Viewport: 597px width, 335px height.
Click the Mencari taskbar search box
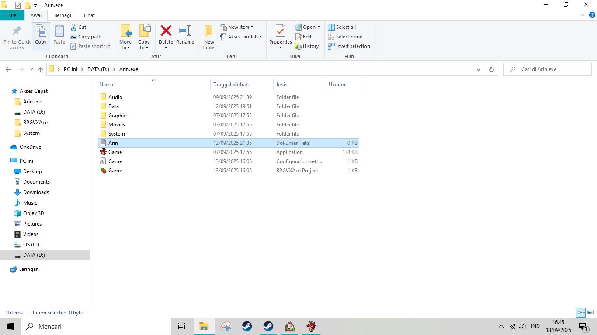96,326
